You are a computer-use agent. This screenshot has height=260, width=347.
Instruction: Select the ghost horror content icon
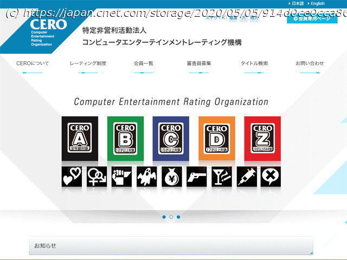[147, 177]
